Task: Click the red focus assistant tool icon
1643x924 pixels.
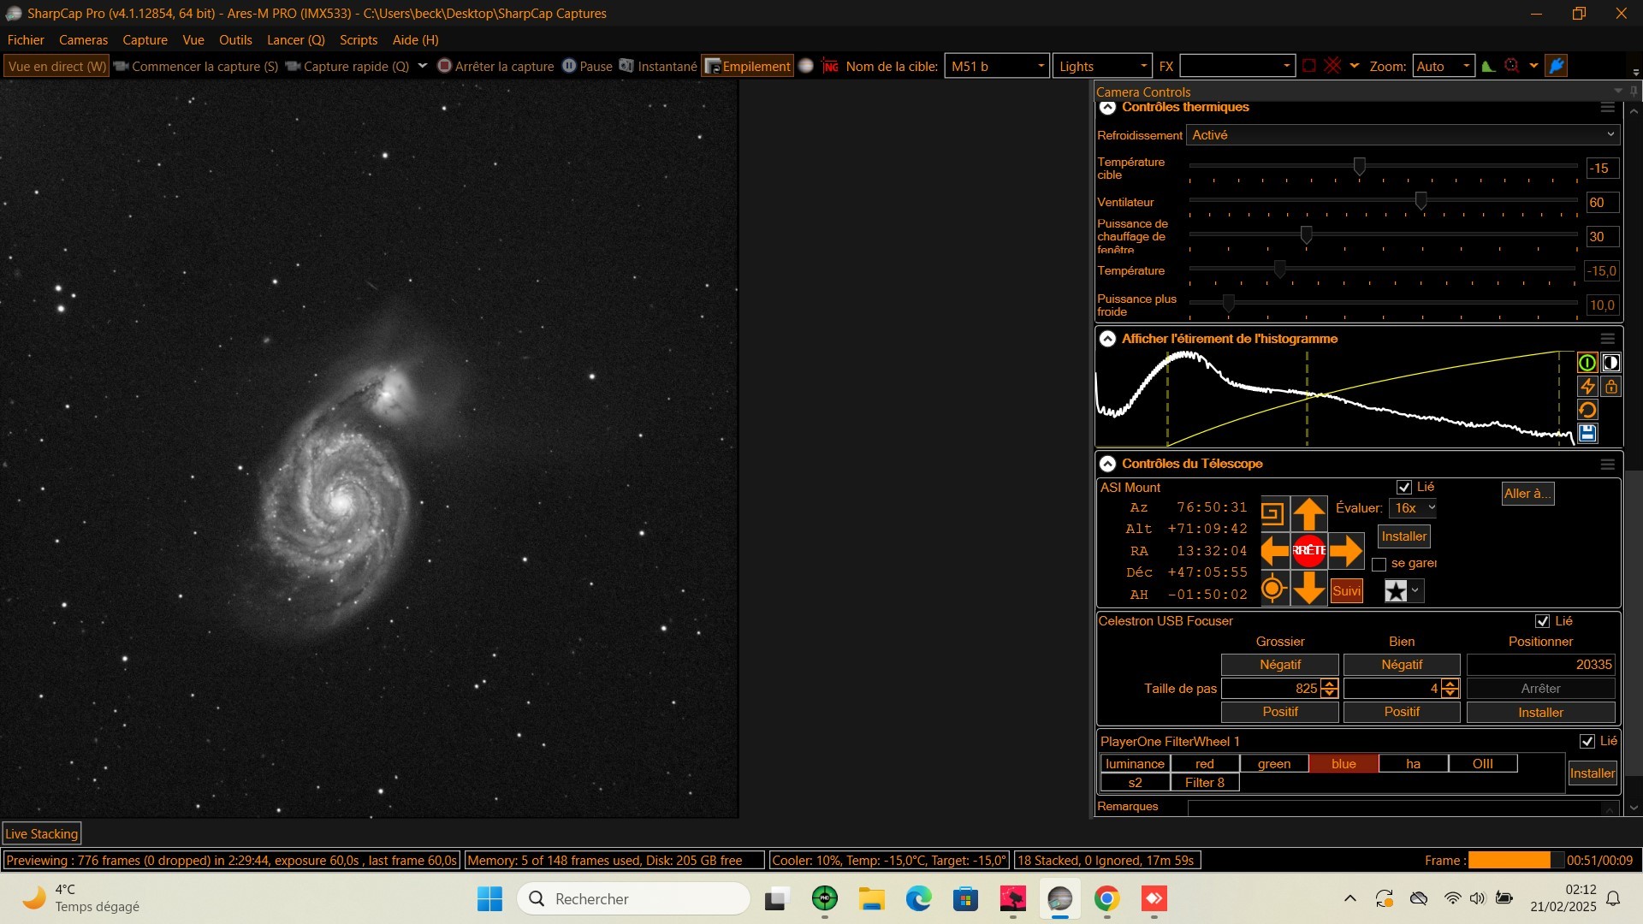Action: click(1512, 66)
